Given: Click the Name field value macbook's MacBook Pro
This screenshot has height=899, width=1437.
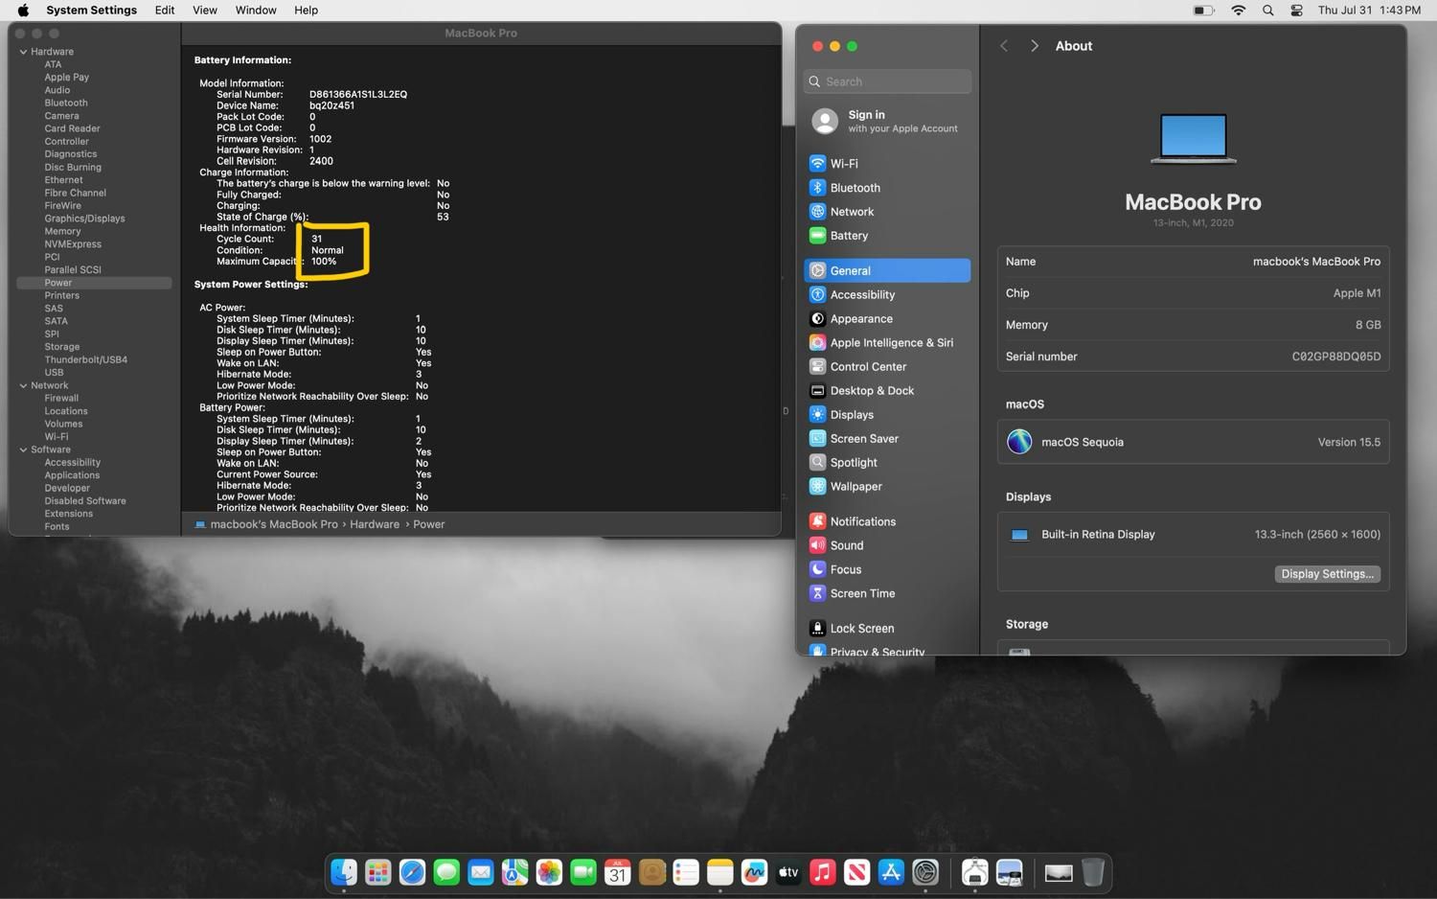Looking at the screenshot, I should pos(1316,262).
